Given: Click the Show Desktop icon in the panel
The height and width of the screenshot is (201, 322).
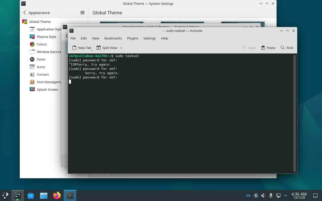Looking at the screenshot, I should click(x=315, y=195).
